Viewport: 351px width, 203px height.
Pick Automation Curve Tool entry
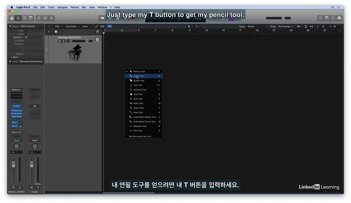(144, 122)
